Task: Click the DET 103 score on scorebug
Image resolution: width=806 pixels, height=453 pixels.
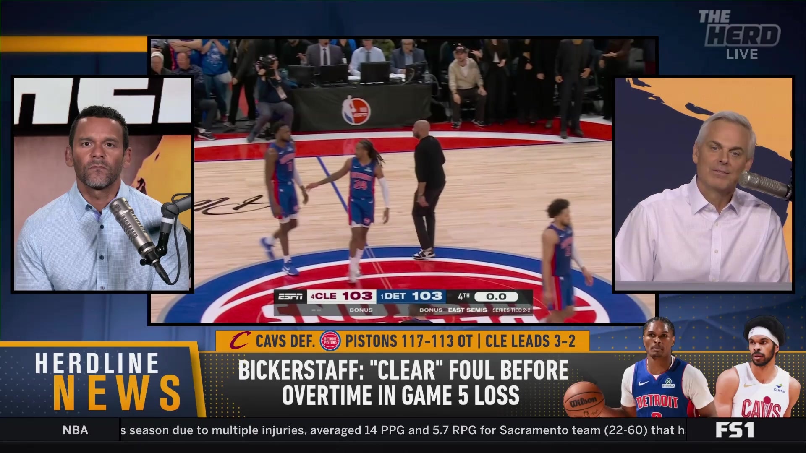Action: click(x=411, y=296)
